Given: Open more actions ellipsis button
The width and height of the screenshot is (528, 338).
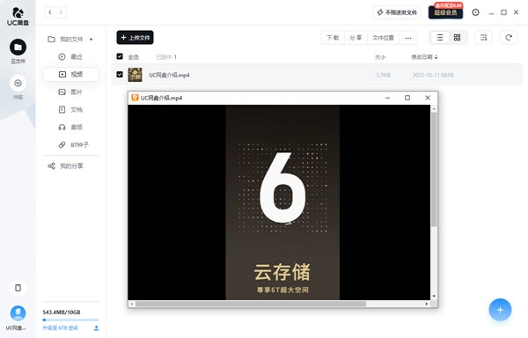Looking at the screenshot, I should tap(408, 38).
